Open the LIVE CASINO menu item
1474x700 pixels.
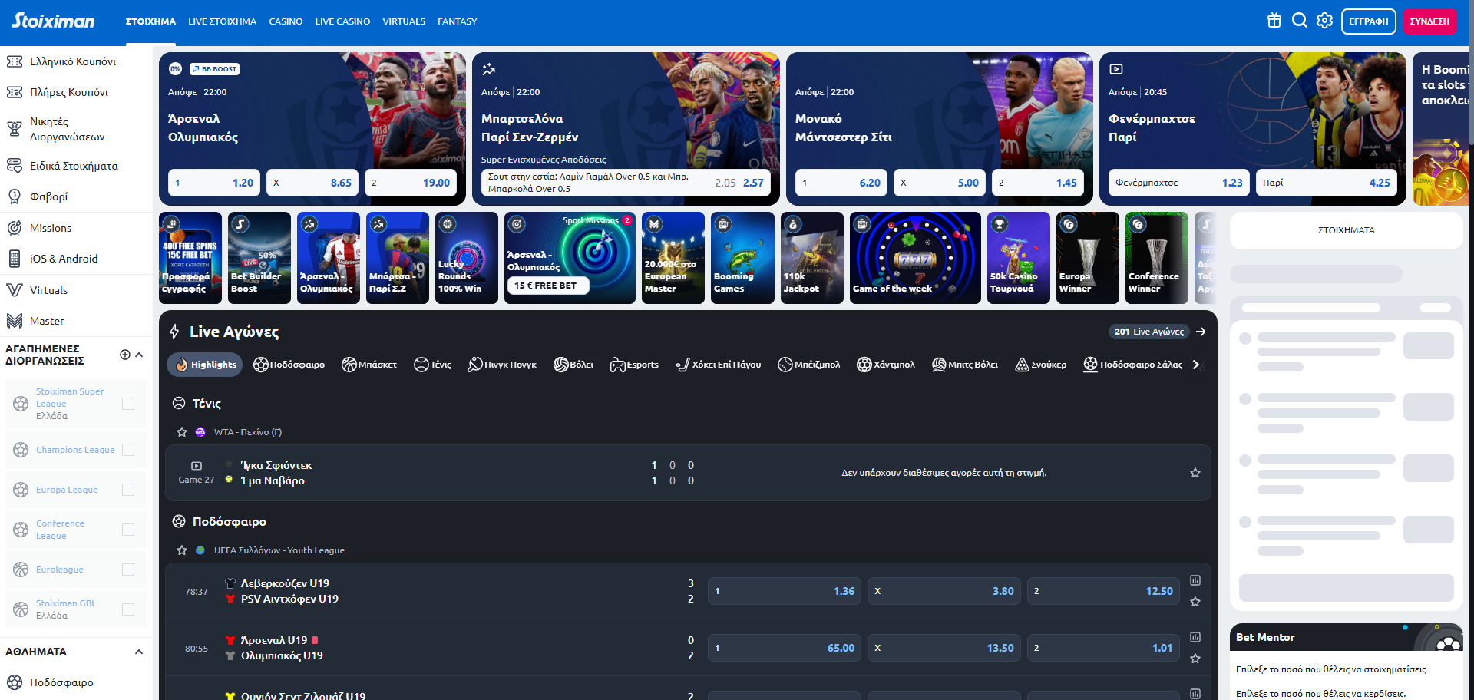342,21
